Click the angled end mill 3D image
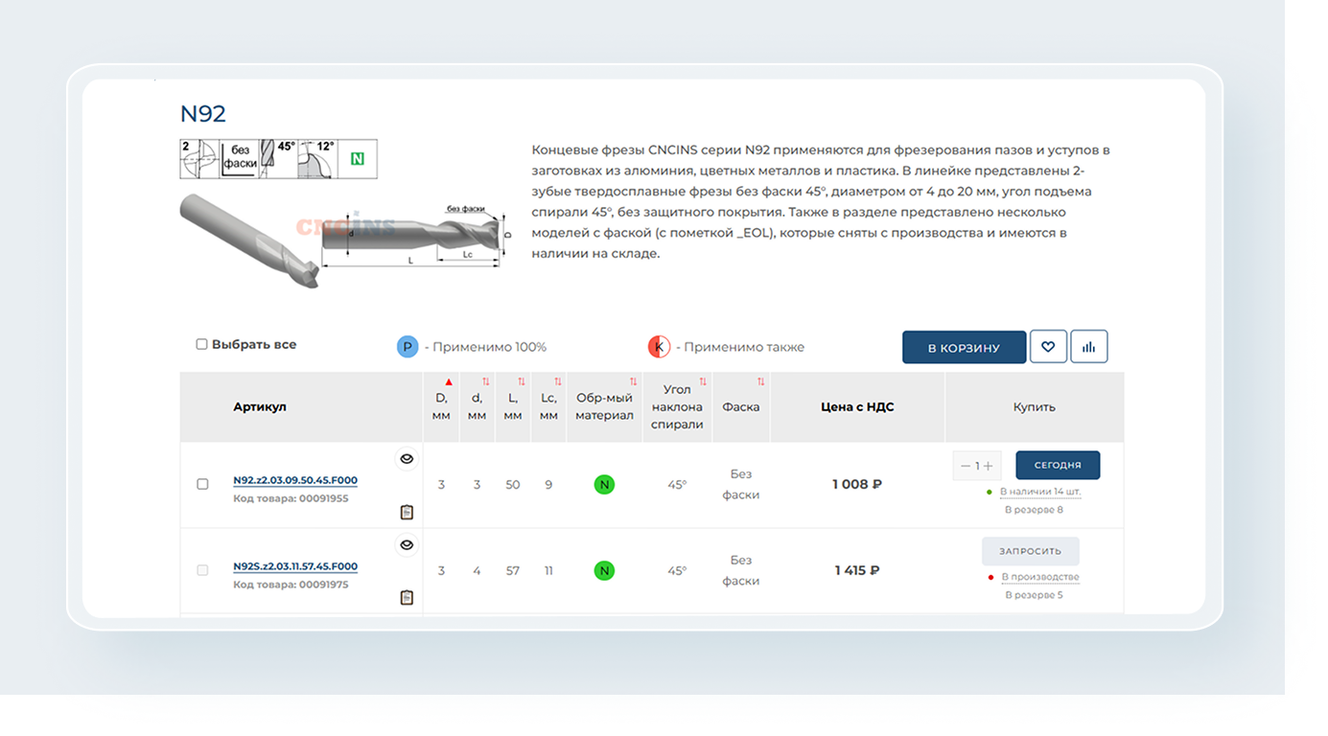Screen dimensions: 1328x736 coord(248,241)
